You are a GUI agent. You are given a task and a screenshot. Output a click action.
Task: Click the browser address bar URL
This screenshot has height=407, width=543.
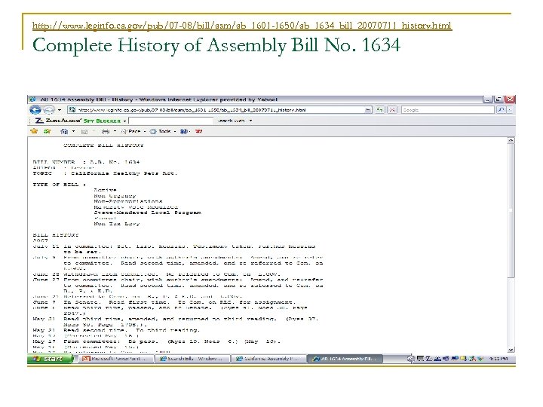tap(192, 110)
